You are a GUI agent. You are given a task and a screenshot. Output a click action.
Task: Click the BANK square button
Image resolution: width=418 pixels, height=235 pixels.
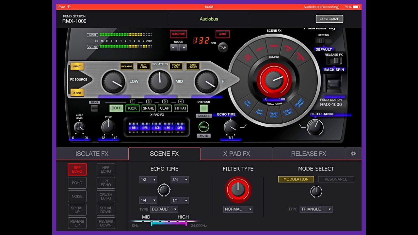(94, 108)
